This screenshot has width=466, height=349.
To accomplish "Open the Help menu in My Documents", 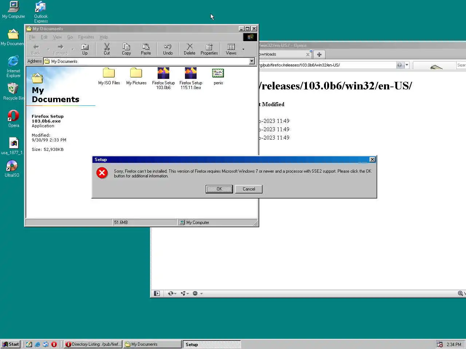I will pyautogui.click(x=104, y=37).
